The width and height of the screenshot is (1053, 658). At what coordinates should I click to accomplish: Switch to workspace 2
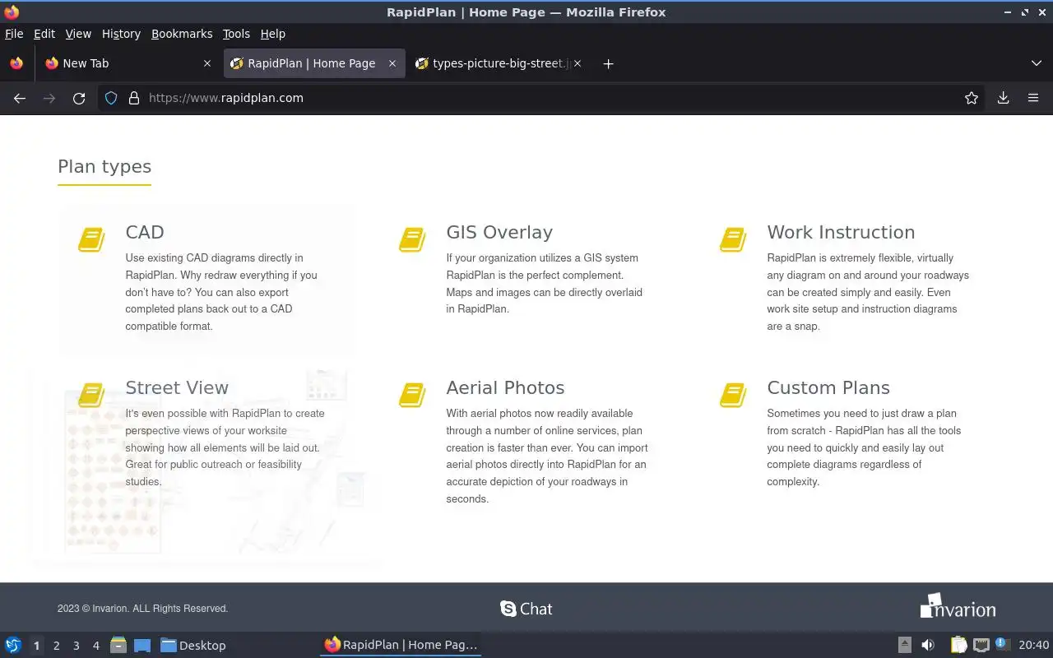point(56,646)
